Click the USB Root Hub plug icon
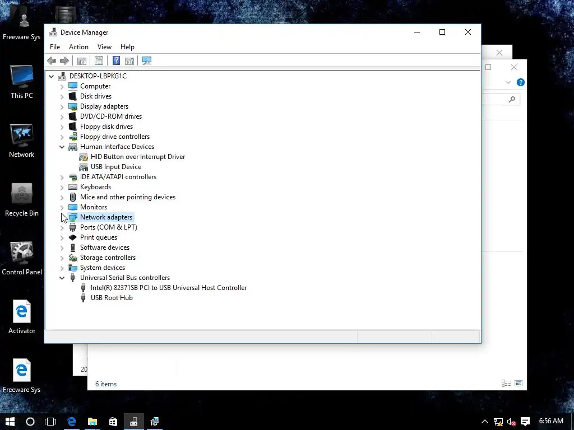This screenshot has height=430, width=574. (x=83, y=298)
